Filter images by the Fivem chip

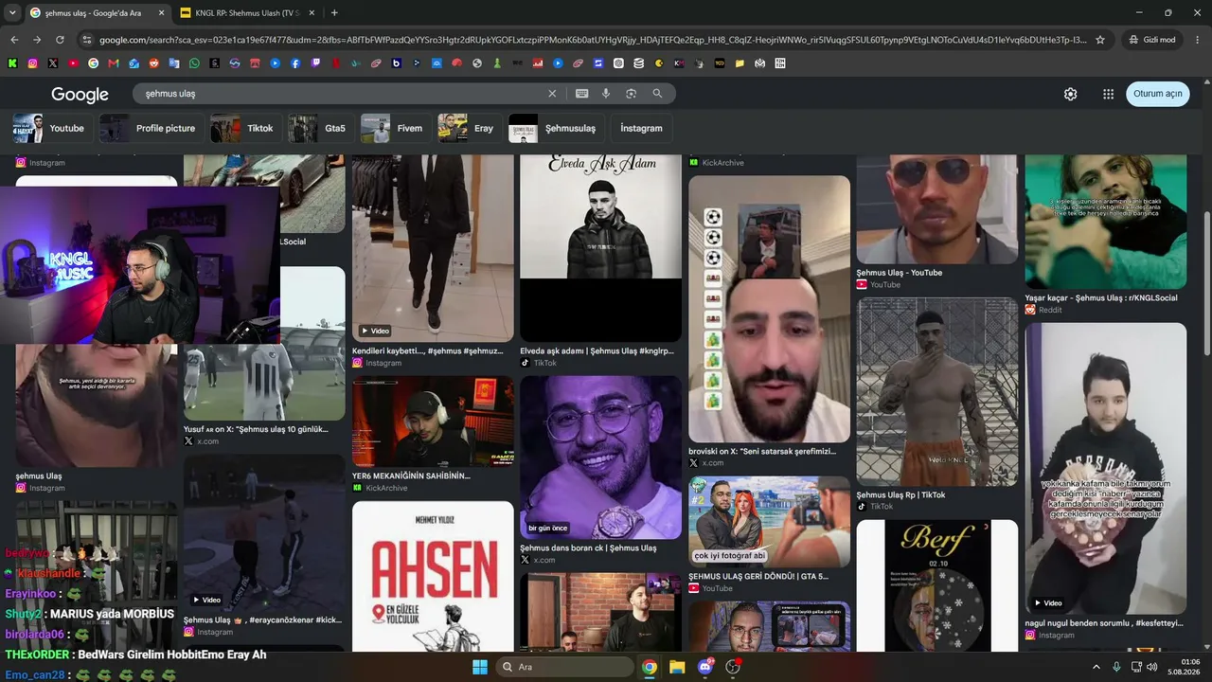point(395,129)
